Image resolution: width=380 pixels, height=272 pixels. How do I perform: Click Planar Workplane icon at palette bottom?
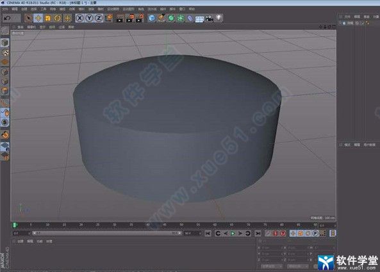[x=5, y=156]
